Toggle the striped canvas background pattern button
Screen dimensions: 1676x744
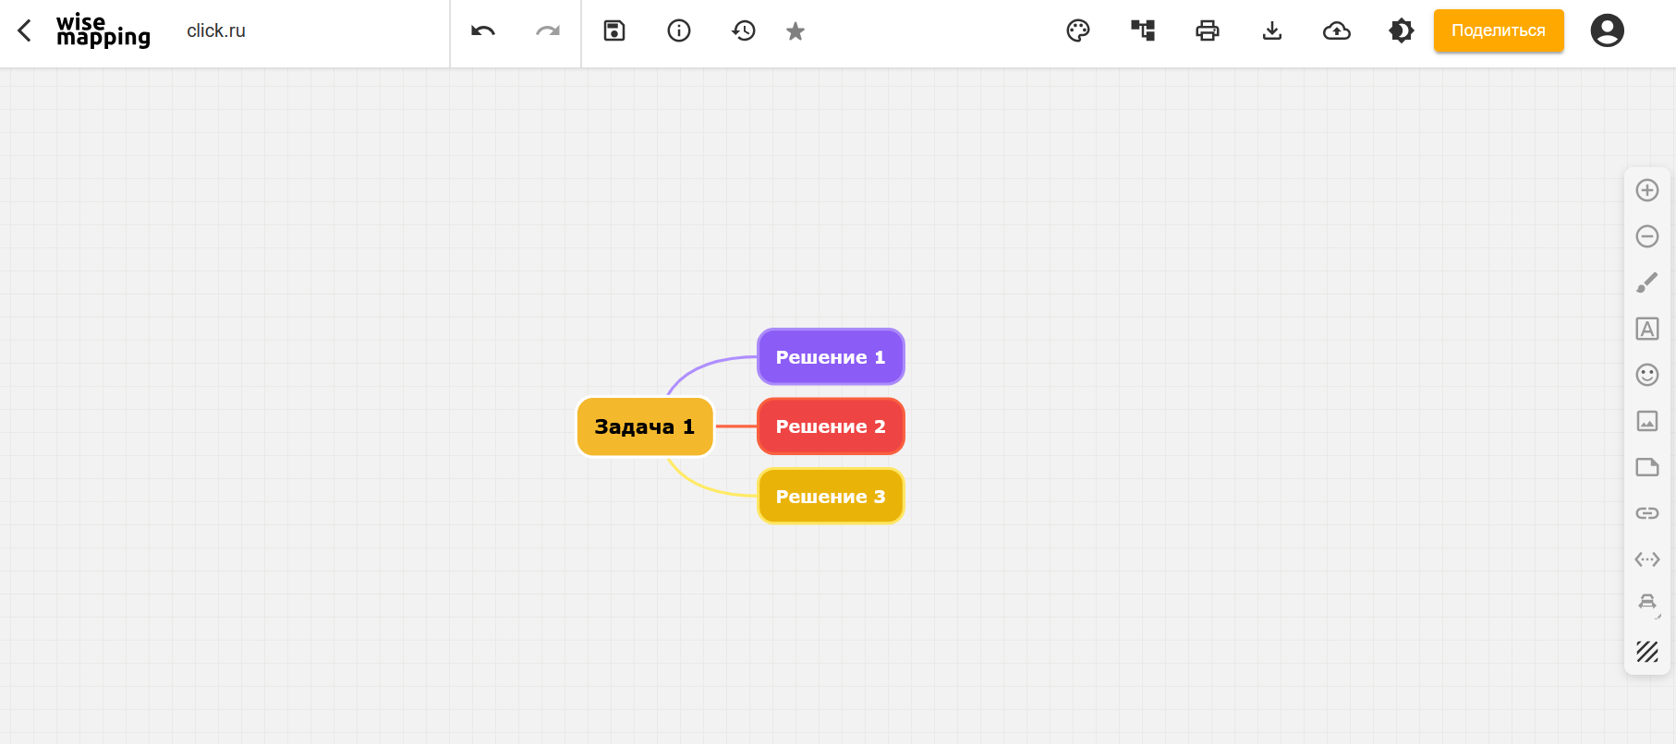[1647, 652]
